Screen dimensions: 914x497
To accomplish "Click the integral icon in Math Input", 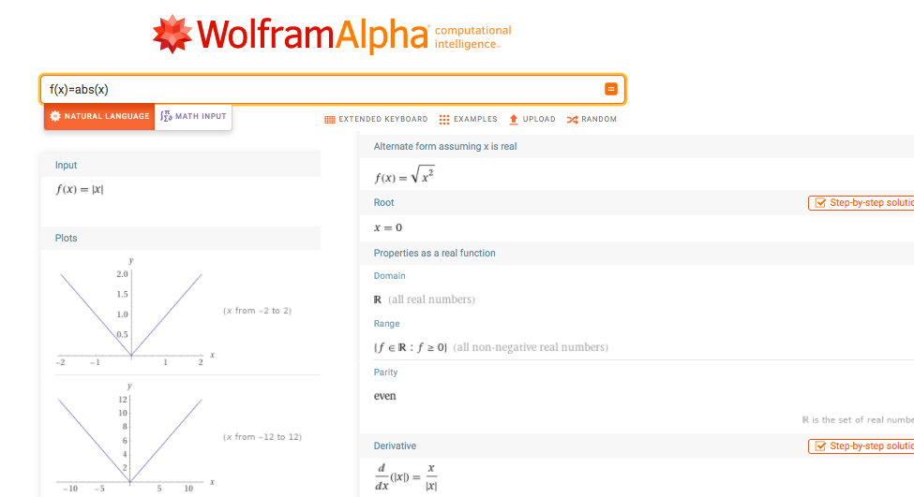I will tap(166, 116).
